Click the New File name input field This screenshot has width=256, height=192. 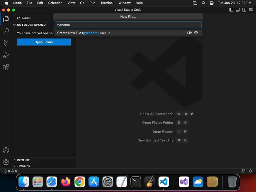128,25
